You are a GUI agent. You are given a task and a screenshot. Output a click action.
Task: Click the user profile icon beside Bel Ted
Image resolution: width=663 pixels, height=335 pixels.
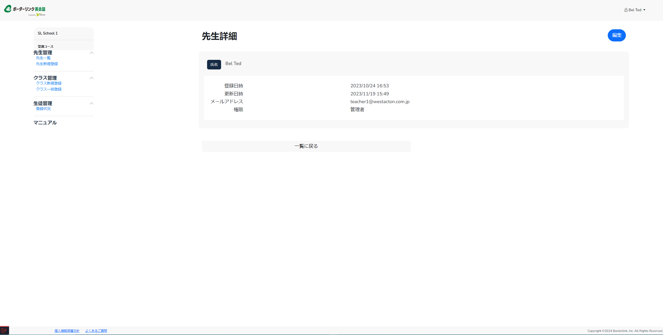[x=626, y=10]
